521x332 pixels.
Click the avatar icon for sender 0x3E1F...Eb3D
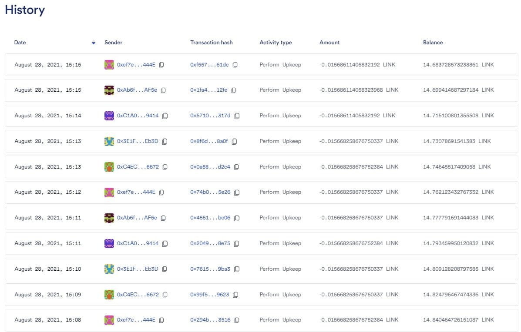tap(109, 141)
